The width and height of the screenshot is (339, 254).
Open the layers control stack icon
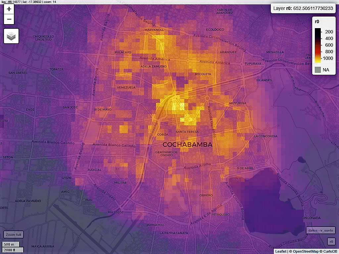point(11,36)
